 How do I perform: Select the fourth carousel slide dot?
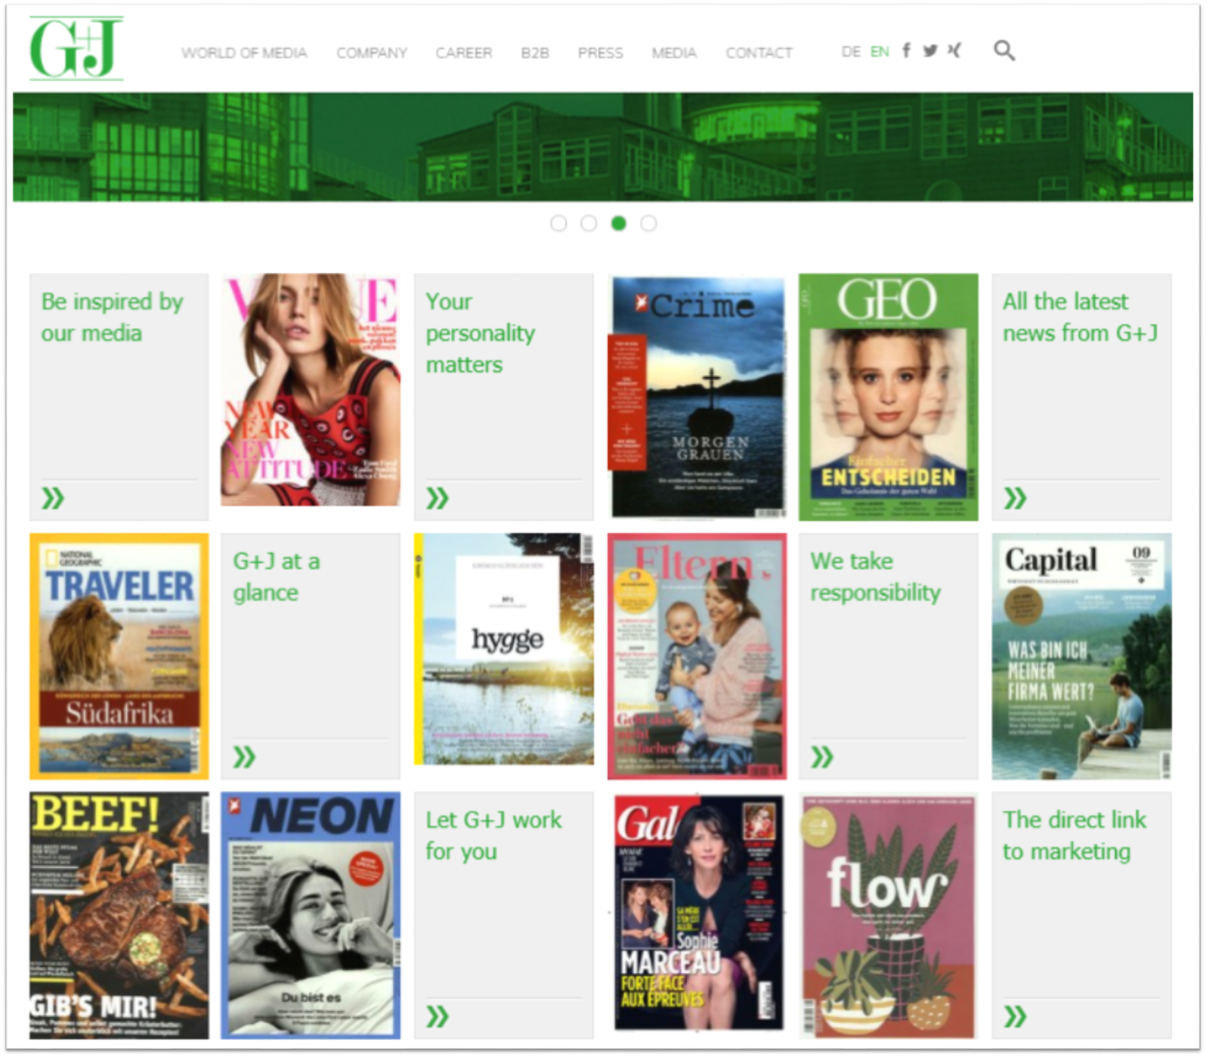coord(648,224)
